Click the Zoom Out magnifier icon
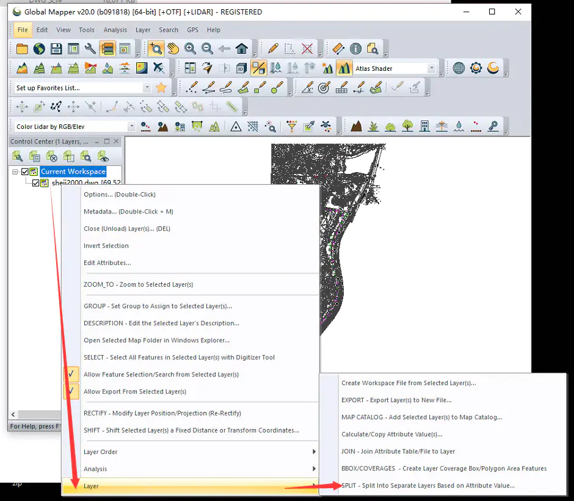 point(207,49)
